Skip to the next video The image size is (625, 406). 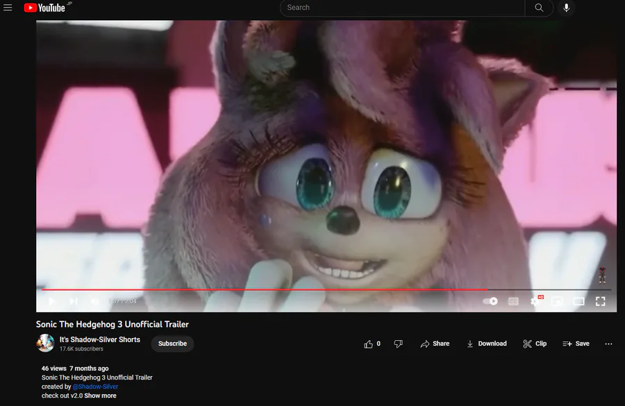click(x=74, y=301)
